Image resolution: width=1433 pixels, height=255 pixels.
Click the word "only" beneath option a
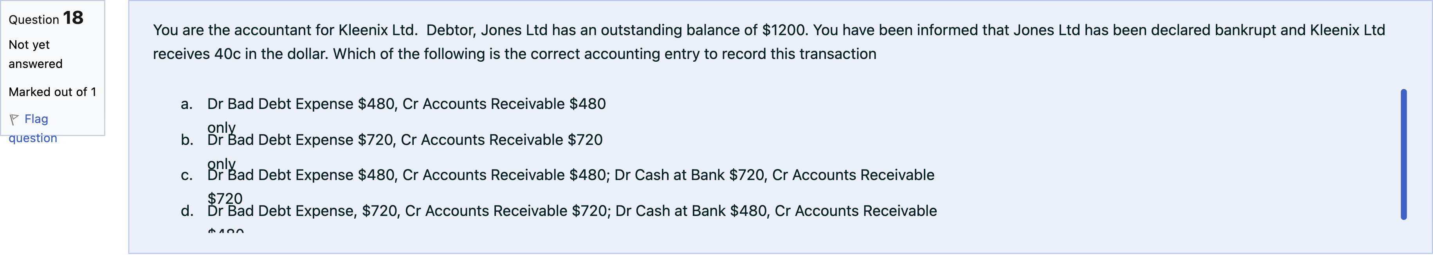(x=222, y=127)
